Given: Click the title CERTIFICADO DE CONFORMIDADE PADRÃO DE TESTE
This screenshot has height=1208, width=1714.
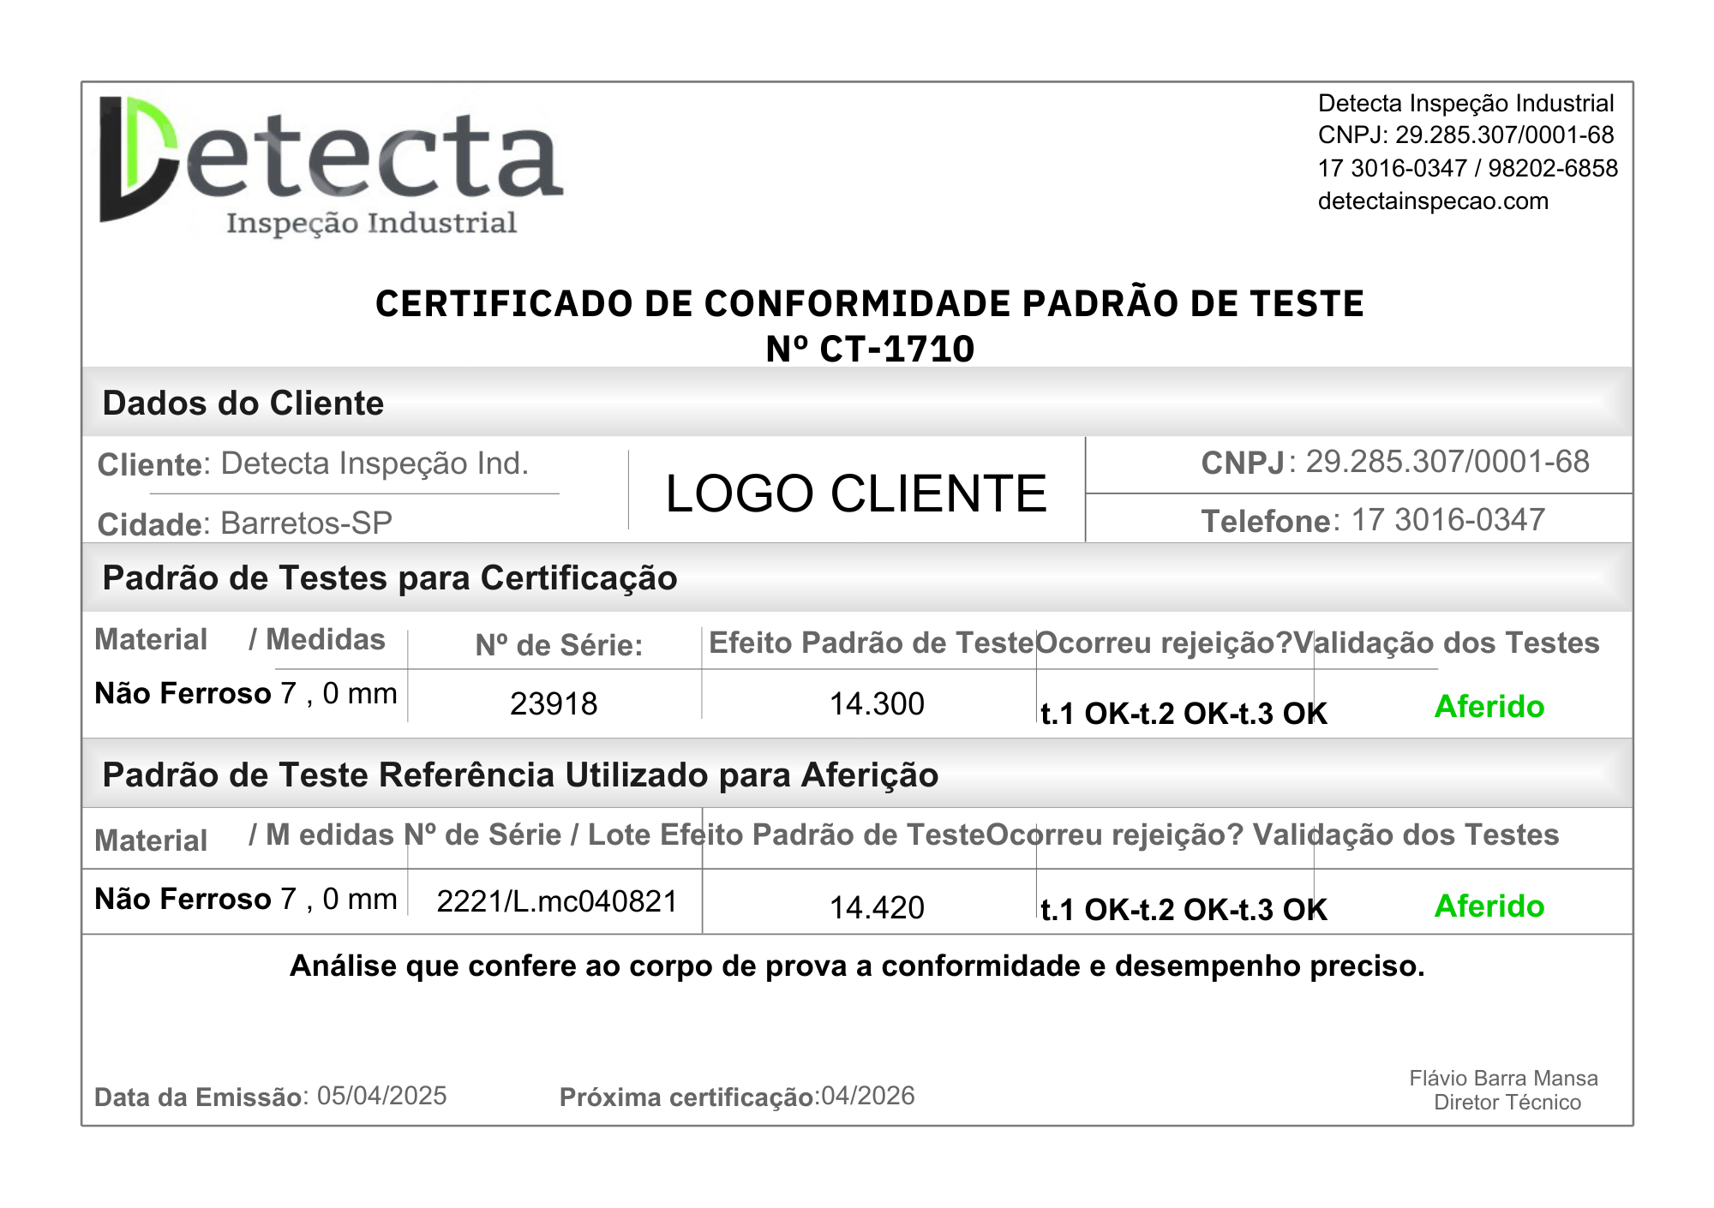Looking at the screenshot, I should [869, 303].
